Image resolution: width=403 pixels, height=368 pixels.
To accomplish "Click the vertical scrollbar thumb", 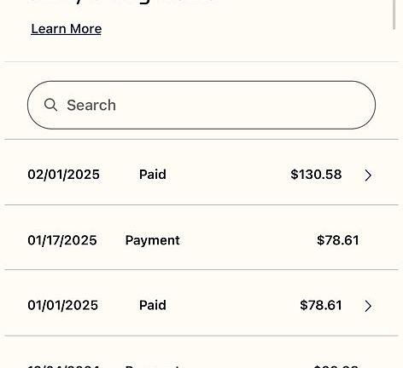I will [394, 14].
